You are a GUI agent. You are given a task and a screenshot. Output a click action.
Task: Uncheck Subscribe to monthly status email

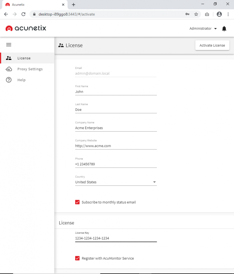[x=78, y=202]
